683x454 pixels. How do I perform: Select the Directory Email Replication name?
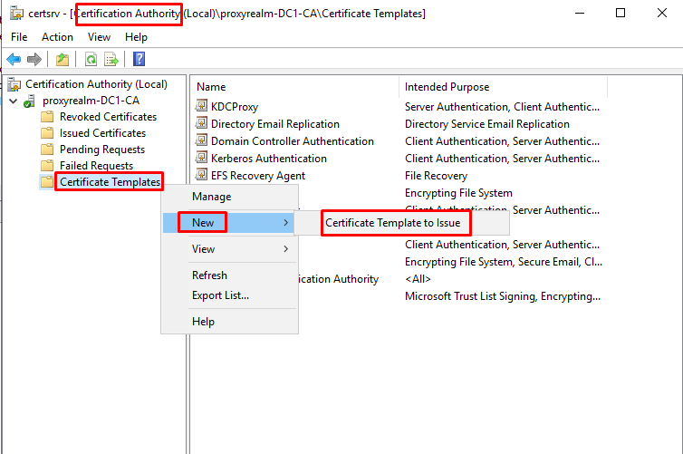[275, 124]
